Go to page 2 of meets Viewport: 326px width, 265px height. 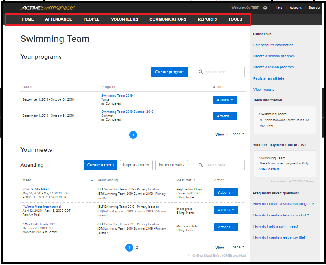click(137, 248)
